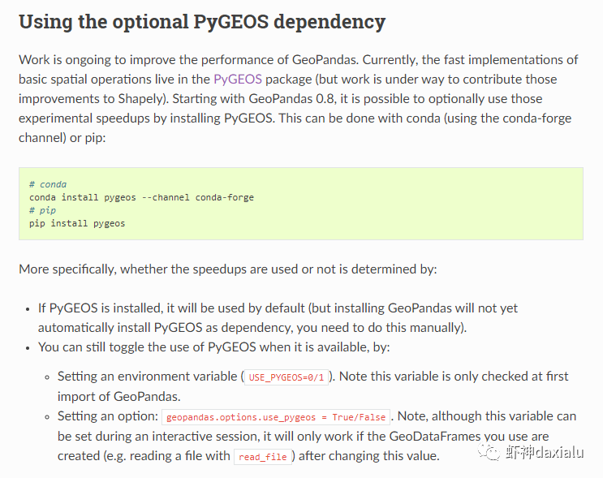Click the read_file inline code
The width and height of the screenshot is (603, 478).
pos(263,457)
